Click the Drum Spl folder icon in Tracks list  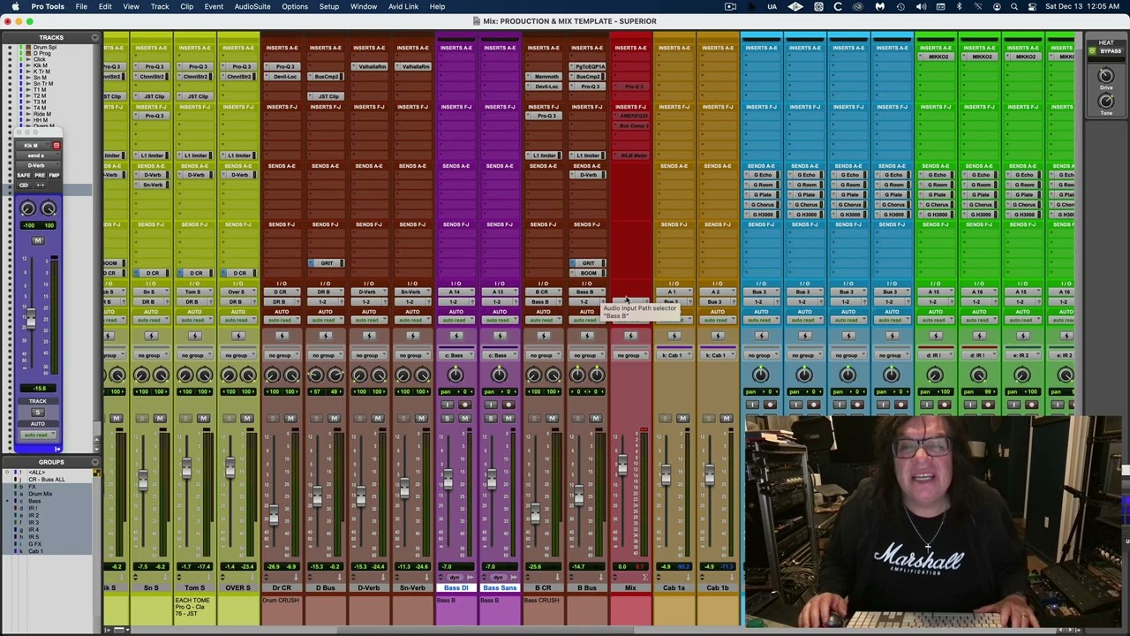click(x=27, y=47)
